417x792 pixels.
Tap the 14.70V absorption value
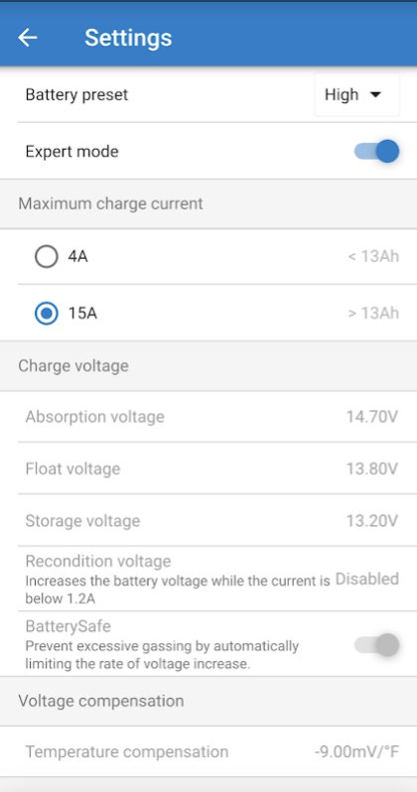(x=372, y=417)
